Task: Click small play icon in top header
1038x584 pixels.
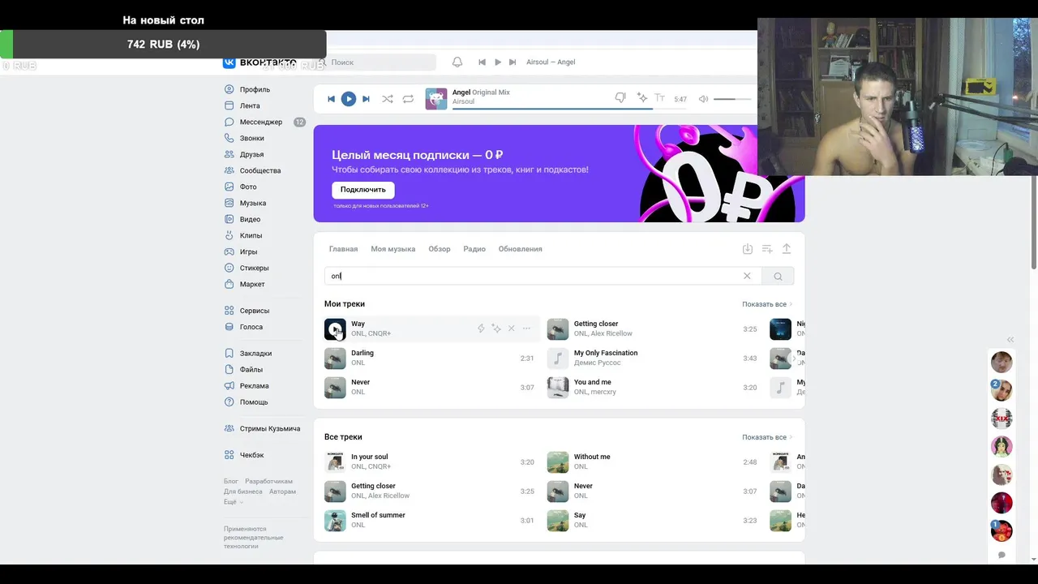Action: click(x=498, y=62)
